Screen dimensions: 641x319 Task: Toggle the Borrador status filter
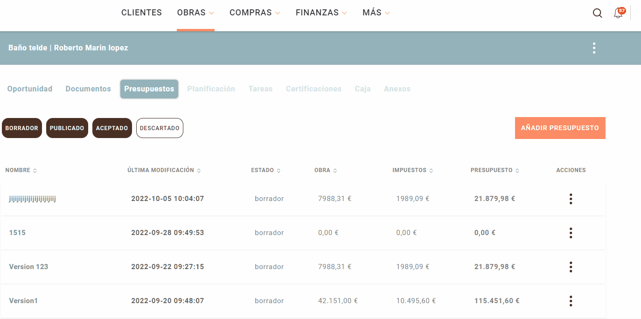coord(22,128)
